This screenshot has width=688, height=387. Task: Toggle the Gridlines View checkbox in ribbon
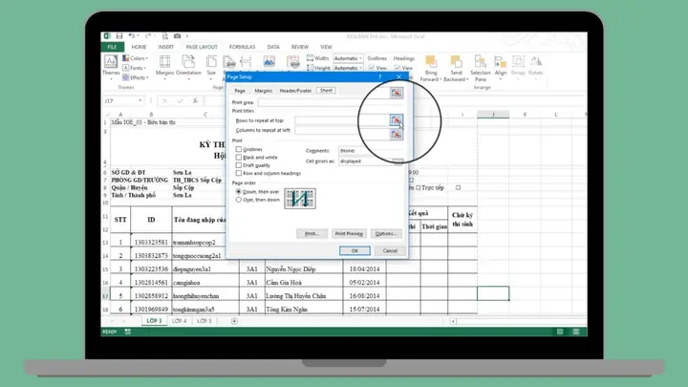coord(372,68)
